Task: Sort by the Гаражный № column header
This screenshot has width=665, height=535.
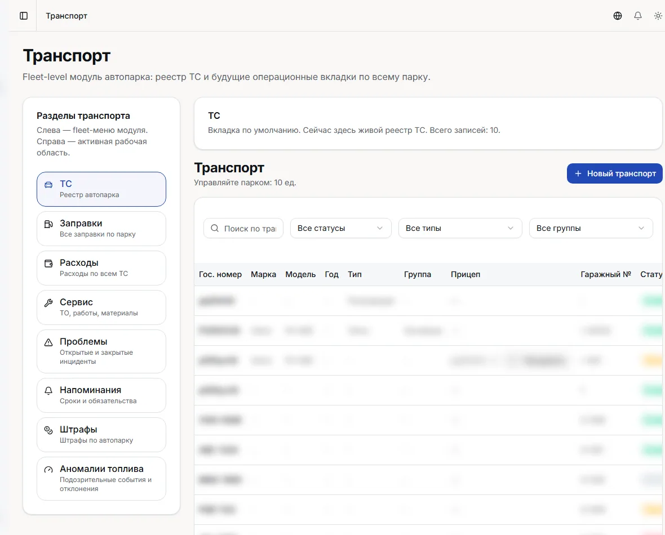Action: pos(606,274)
